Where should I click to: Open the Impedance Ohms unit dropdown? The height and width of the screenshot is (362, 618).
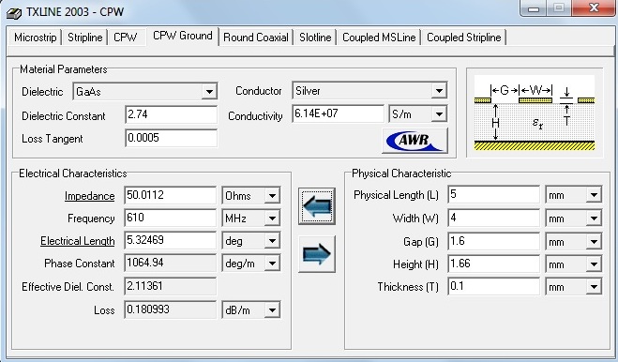[x=272, y=196]
